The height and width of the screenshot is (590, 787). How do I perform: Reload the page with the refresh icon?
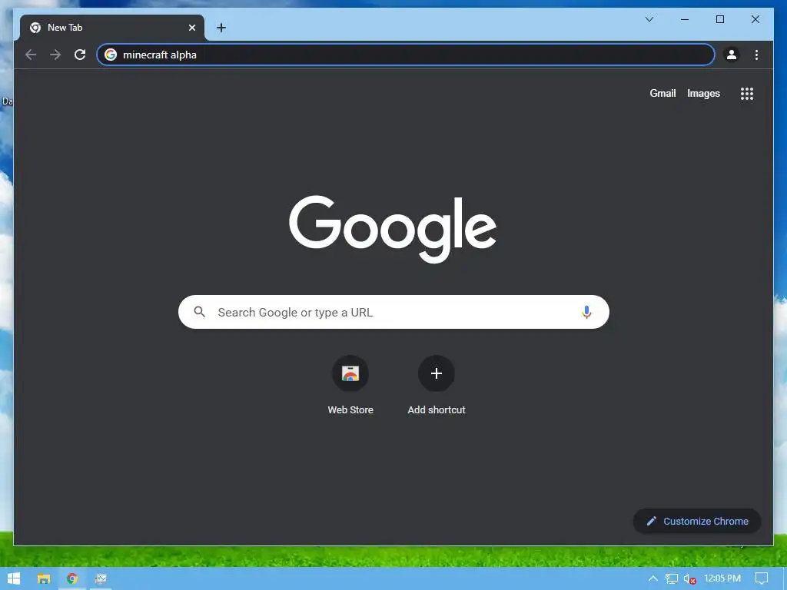80,55
